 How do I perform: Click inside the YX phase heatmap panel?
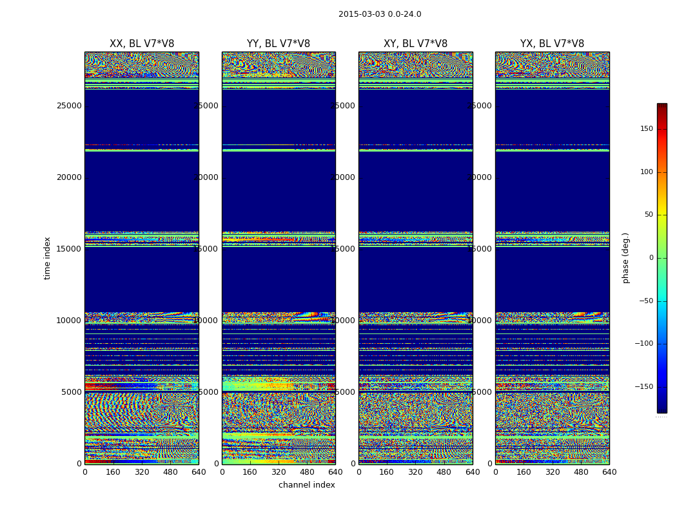pyautogui.click(x=552, y=258)
